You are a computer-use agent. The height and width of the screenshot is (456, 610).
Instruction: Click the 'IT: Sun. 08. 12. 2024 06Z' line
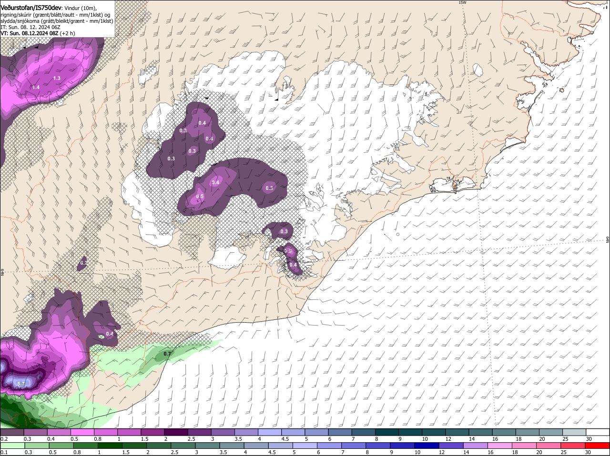30,27
